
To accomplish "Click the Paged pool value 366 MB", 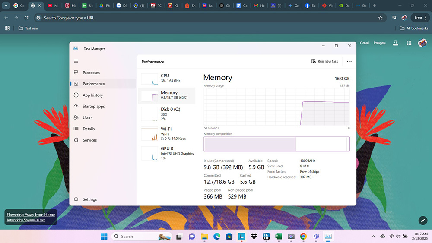I will pyautogui.click(x=213, y=196).
